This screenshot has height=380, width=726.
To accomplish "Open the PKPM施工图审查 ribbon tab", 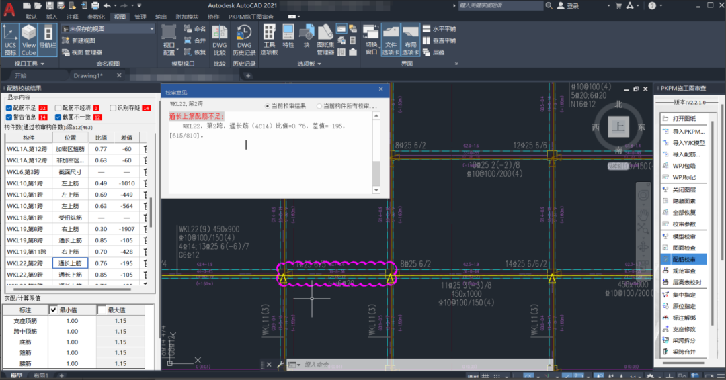I will click(x=251, y=17).
